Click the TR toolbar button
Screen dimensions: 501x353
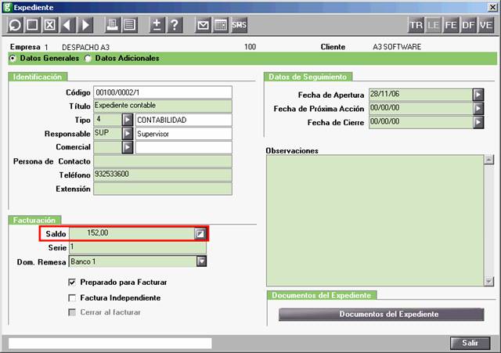click(x=416, y=25)
